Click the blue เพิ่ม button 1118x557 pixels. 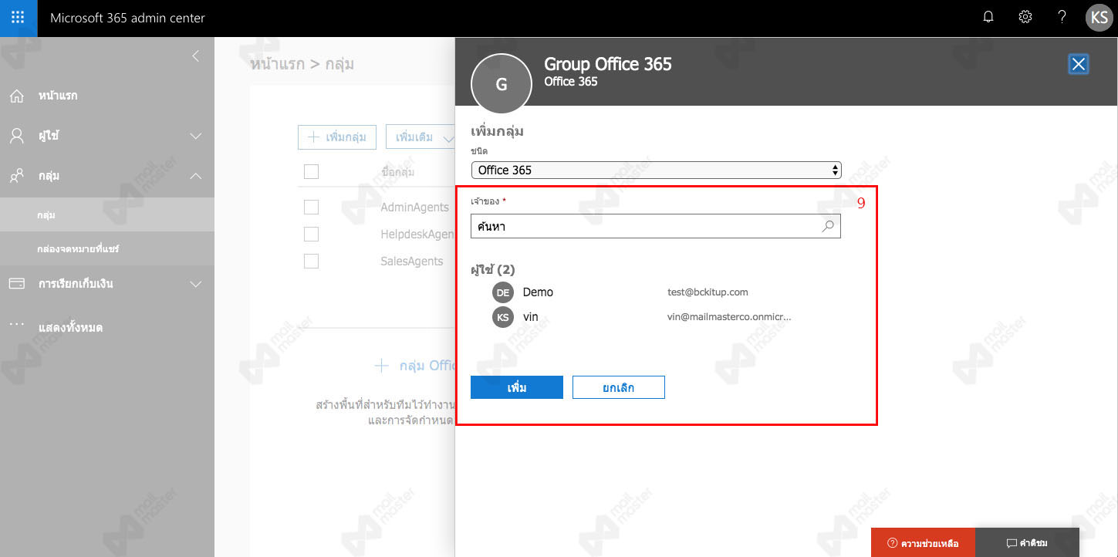pyautogui.click(x=517, y=387)
